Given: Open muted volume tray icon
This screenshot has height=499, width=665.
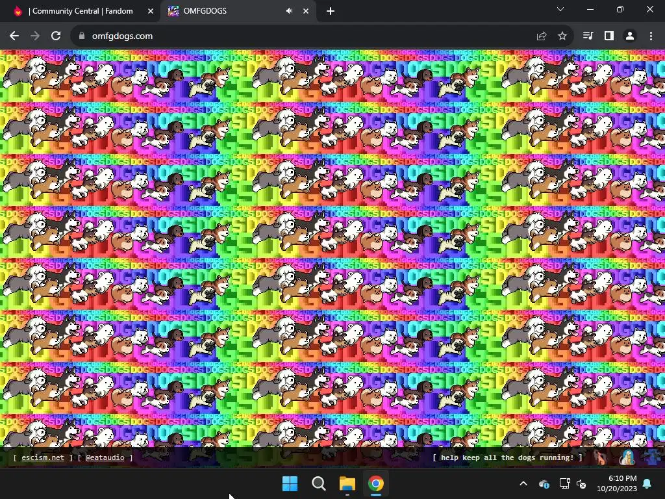Looking at the screenshot, I should click(x=581, y=483).
